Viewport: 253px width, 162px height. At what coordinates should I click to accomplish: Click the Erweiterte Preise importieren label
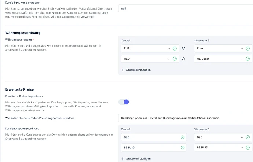pos(24,96)
